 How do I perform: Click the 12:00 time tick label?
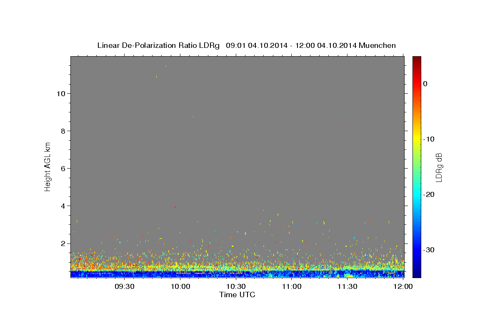pos(403,287)
